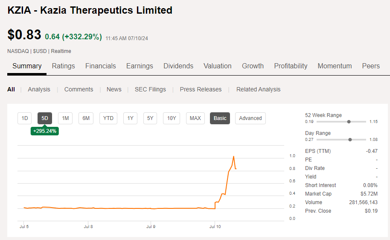Click the orange price peak on chart
This screenshot has height=240, width=390.
tap(233, 157)
